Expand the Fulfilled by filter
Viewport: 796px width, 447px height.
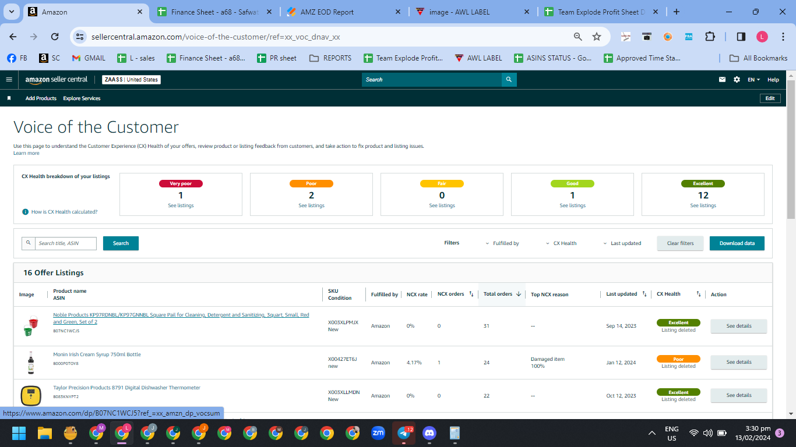pyautogui.click(x=502, y=243)
